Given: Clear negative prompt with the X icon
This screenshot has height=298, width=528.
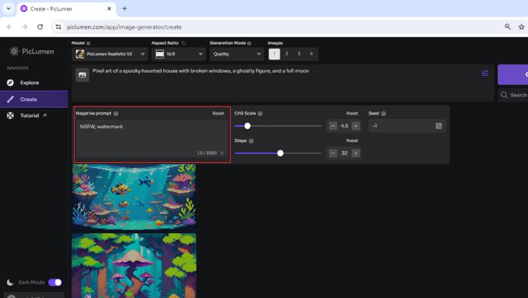Looking at the screenshot, I should (222, 153).
